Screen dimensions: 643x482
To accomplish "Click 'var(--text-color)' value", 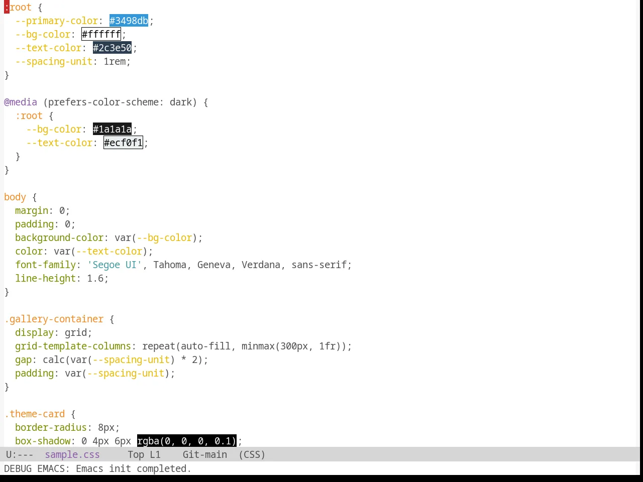I will point(100,251).
